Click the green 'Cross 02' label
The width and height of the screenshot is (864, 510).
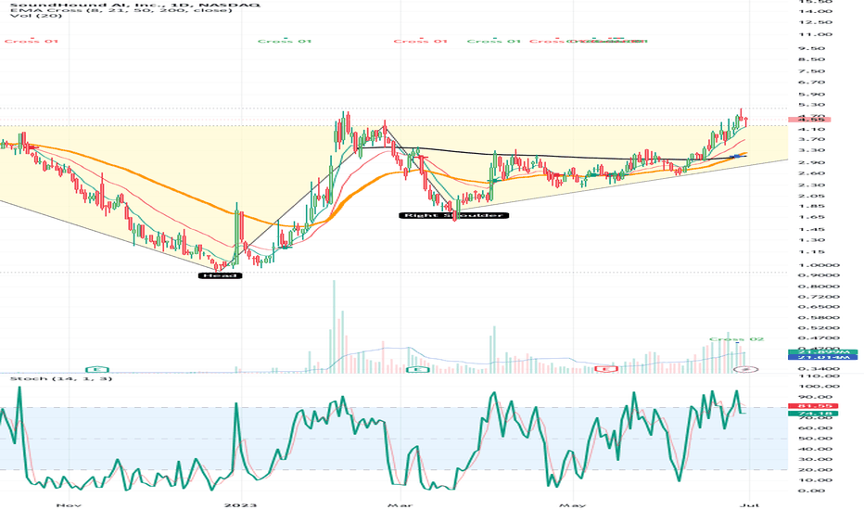click(736, 339)
